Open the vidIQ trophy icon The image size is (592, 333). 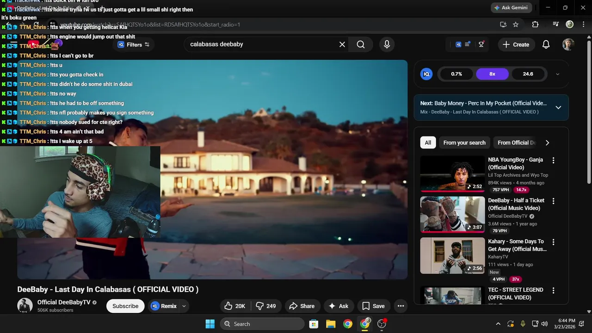coord(481,44)
